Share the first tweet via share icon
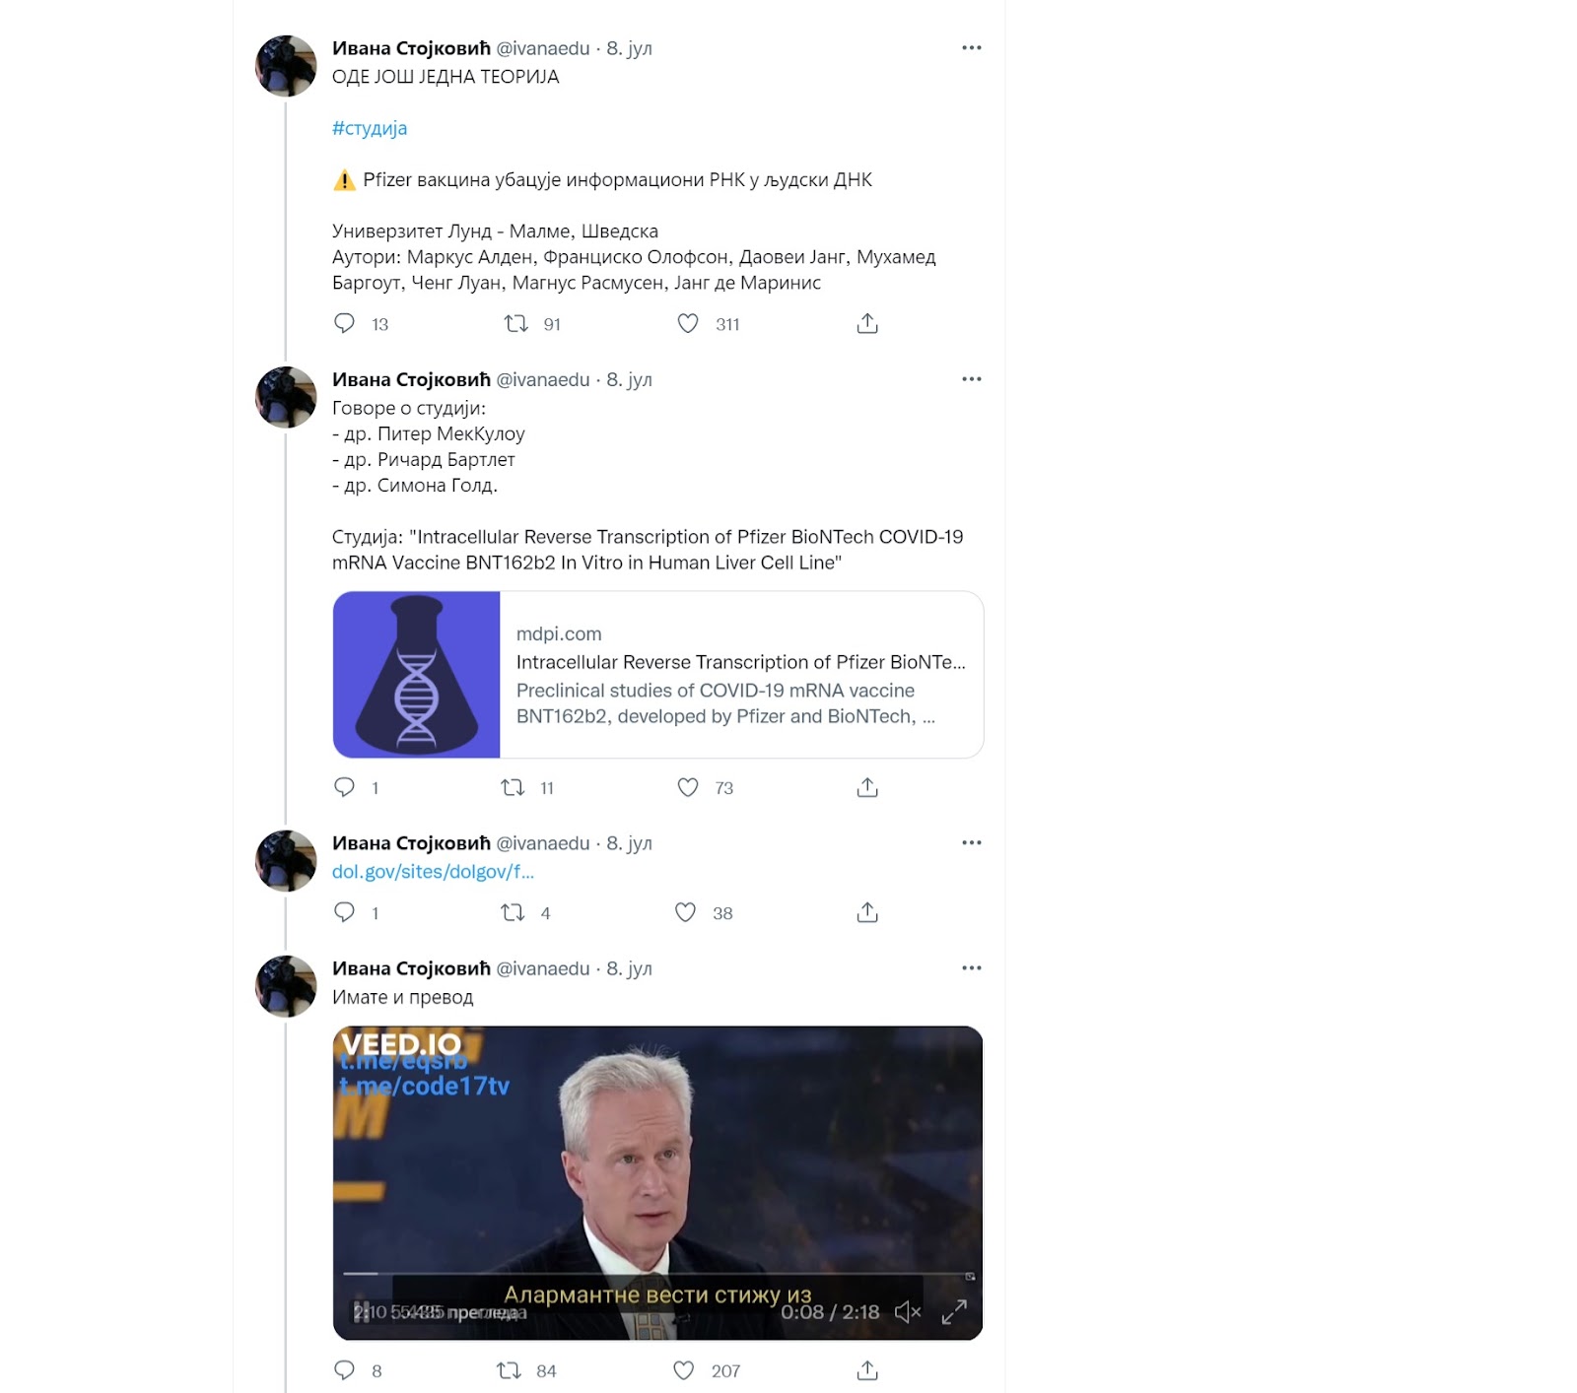The height and width of the screenshot is (1393, 1577). (867, 323)
